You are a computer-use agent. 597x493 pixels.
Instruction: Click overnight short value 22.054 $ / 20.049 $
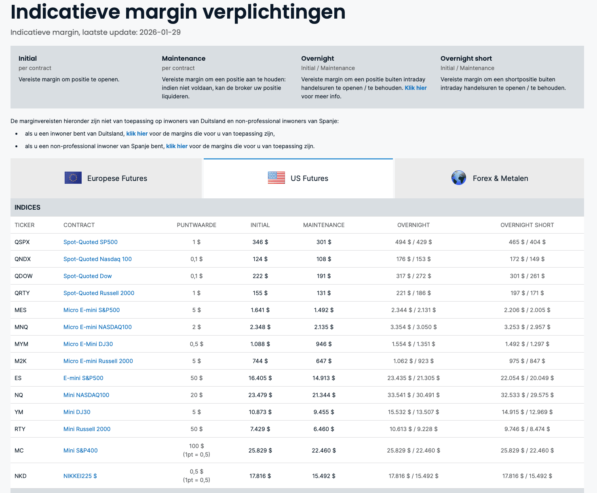(x=527, y=378)
